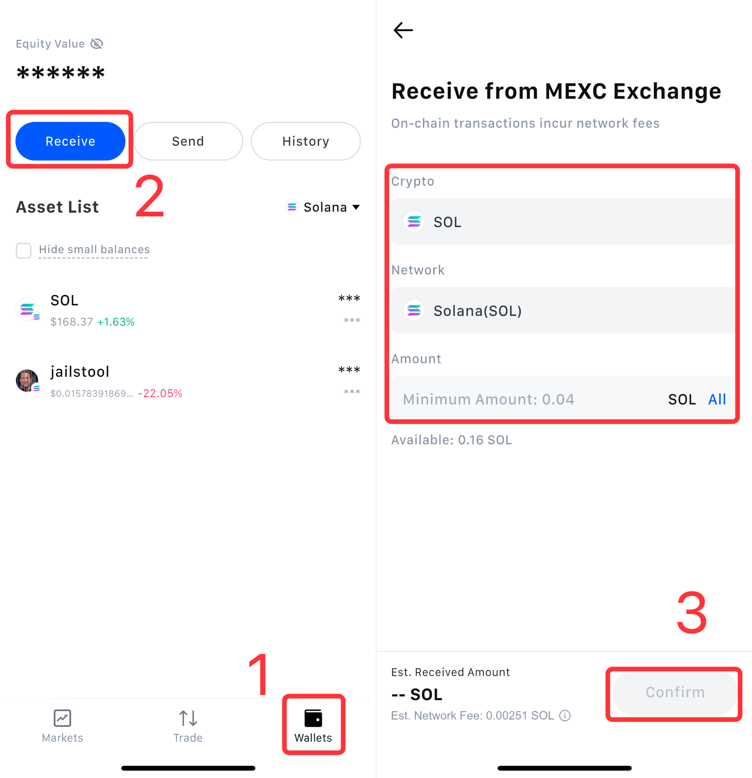Expand the Solana network dropdown
The width and height of the screenshot is (752, 778).
pyautogui.click(x=322, y=207)
